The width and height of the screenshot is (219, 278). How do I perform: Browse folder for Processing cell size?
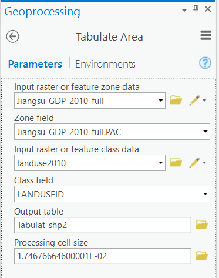coord(202,256)
